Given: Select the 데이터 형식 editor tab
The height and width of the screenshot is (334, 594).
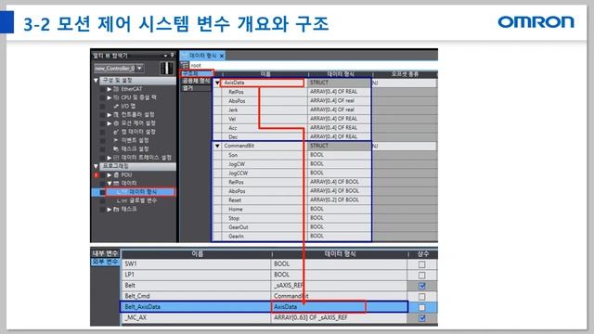Looking at the screenshot, I should click(x=202, y=56).
